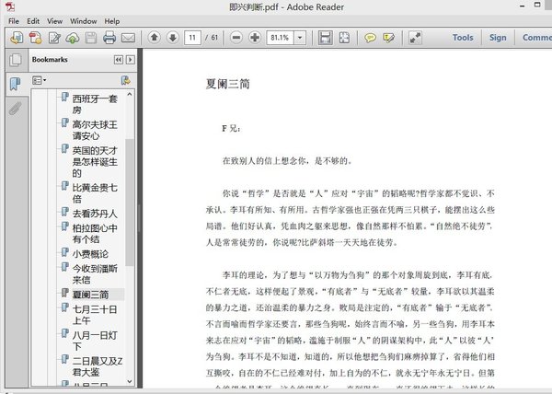Select bookmark 英国的天才是怎样诞生的
Screen dimensions: 552x394
coord(95,162)
